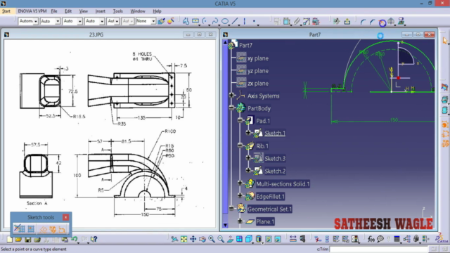Open the first Automatic graphic properties dropdown
Image resolution: width=450 pixels, height=253 pixels.
tap(36, 21)
